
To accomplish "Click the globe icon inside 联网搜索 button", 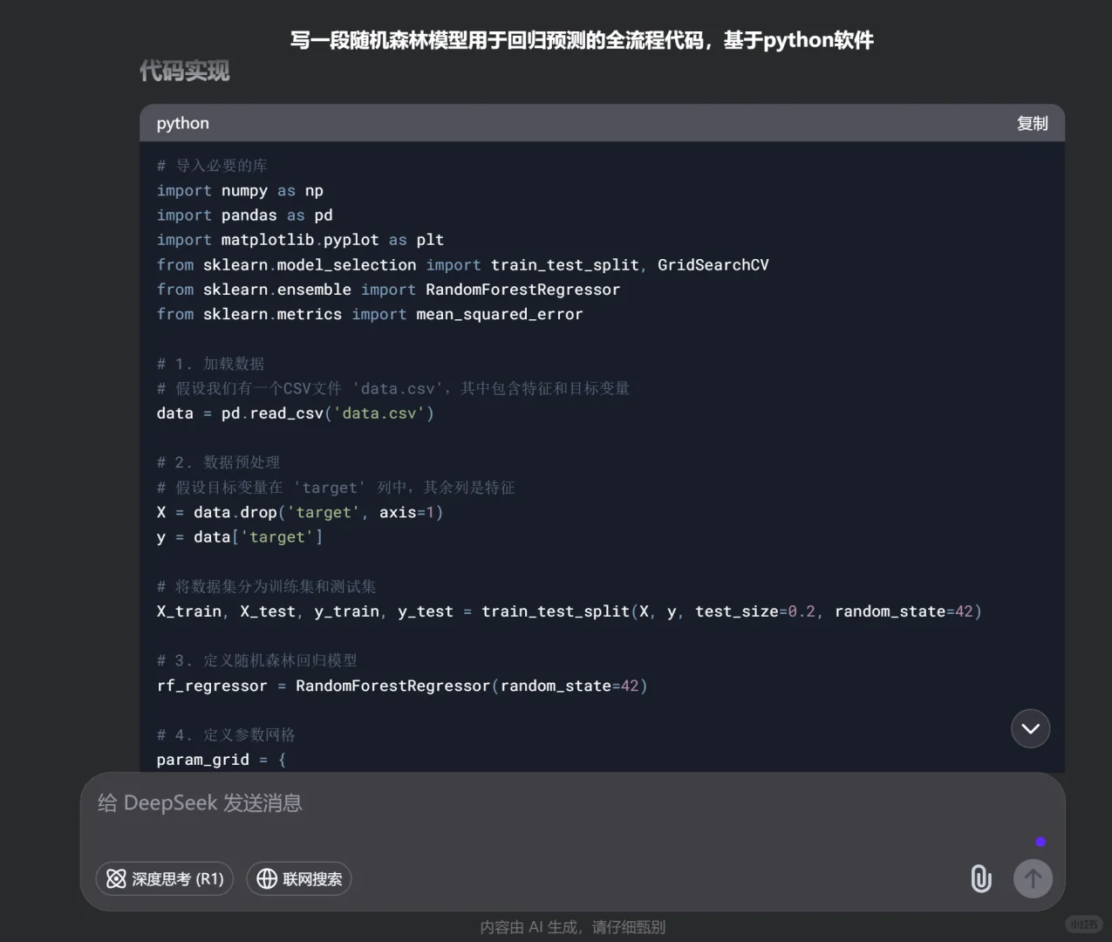I will [267, 878].
